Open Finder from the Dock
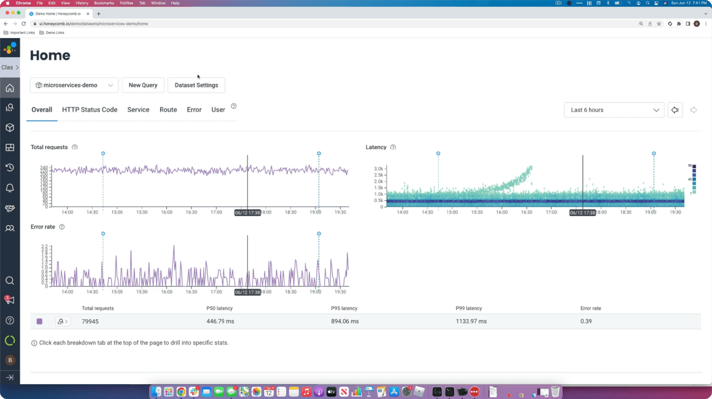The image size is (712, 399). coord(156,392)
